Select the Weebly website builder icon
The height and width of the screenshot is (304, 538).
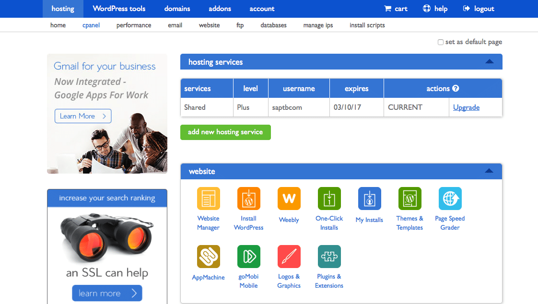(289, 198)
